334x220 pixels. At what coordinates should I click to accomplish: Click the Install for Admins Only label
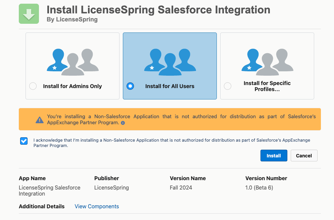point(72,86)
